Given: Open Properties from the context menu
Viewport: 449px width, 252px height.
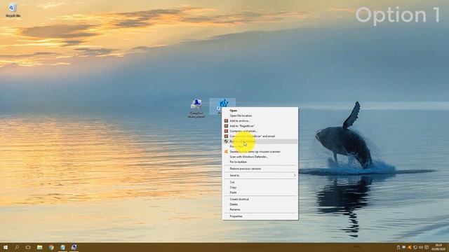Looking at the screenshot, I should 260,216.
